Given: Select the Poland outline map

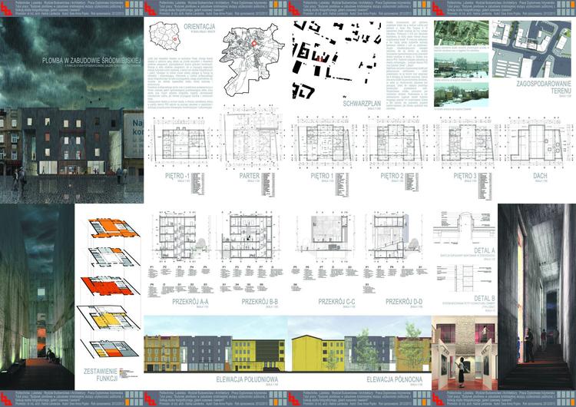Looking at the screenshot, I should (164, 36).
